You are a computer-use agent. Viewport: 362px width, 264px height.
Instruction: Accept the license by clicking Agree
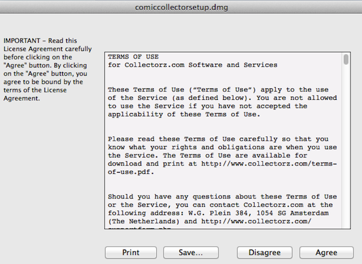tap(326, 253)
